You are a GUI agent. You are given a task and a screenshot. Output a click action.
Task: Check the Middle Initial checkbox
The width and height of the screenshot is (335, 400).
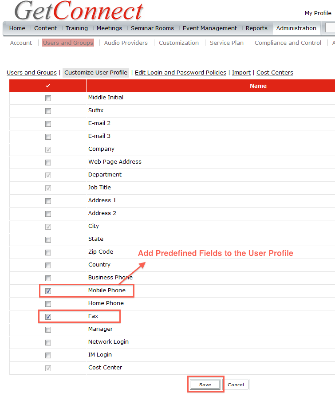pos(48,98)
